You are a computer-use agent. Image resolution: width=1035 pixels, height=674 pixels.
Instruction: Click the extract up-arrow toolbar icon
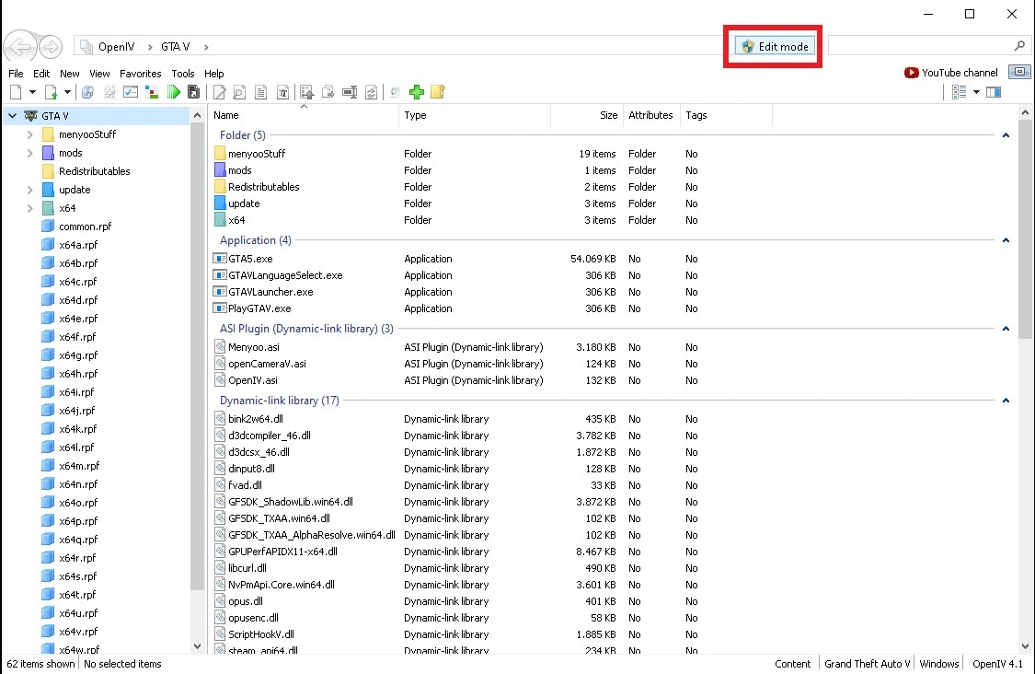click(306, 92)
